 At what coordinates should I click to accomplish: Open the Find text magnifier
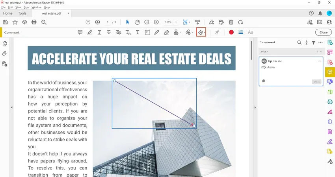click(44, 22)
